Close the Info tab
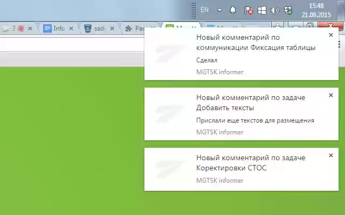The image size is (345, 215). click(x=71, y=28)
